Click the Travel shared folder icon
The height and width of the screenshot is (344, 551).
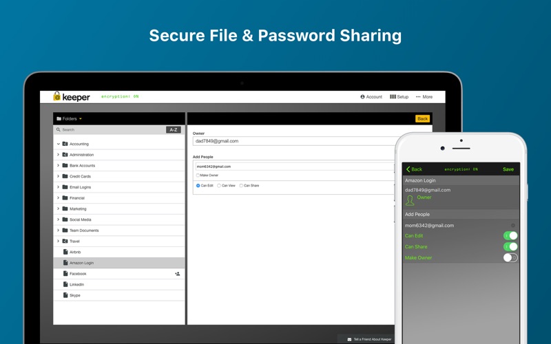coord(65,241)
